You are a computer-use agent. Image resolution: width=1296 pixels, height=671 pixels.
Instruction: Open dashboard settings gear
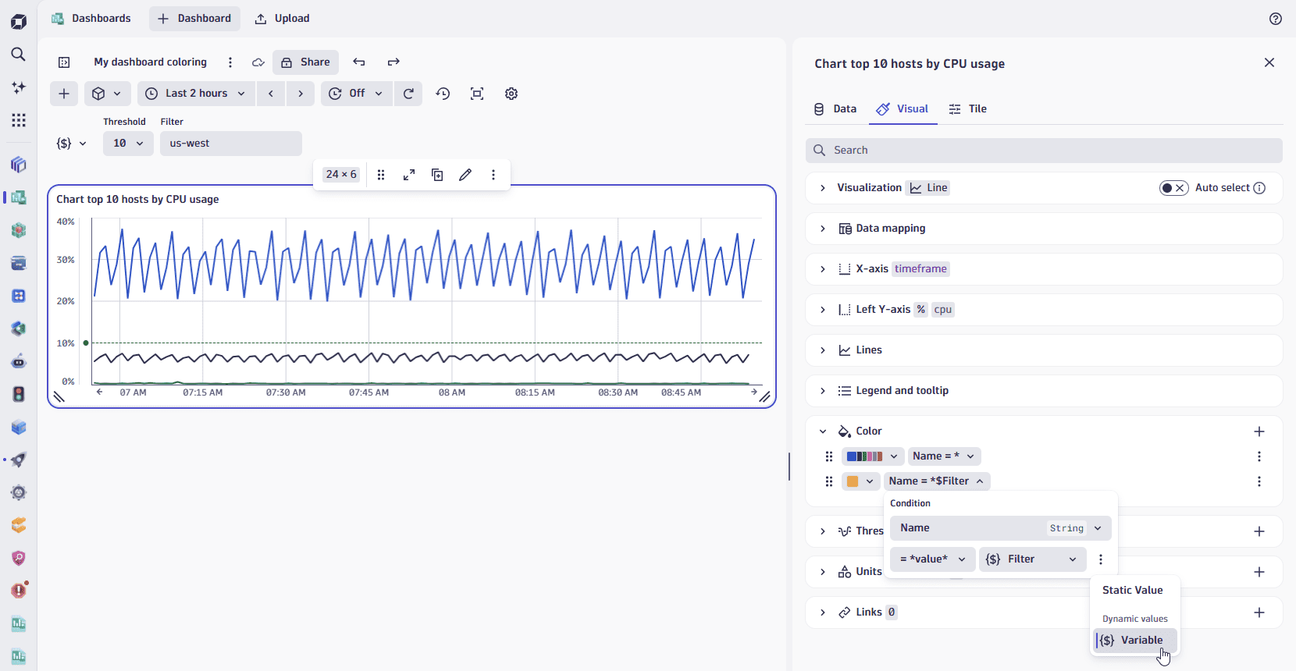[x=511, y=94]
